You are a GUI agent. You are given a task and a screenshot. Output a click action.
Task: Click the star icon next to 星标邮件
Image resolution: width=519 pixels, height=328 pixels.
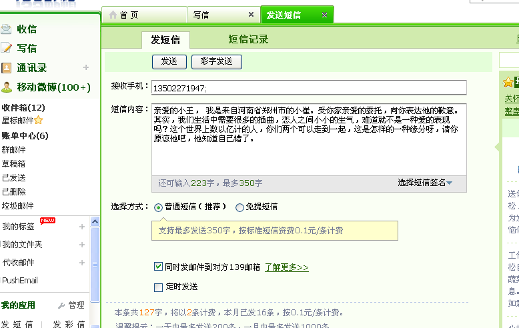(x=39, y=120)
